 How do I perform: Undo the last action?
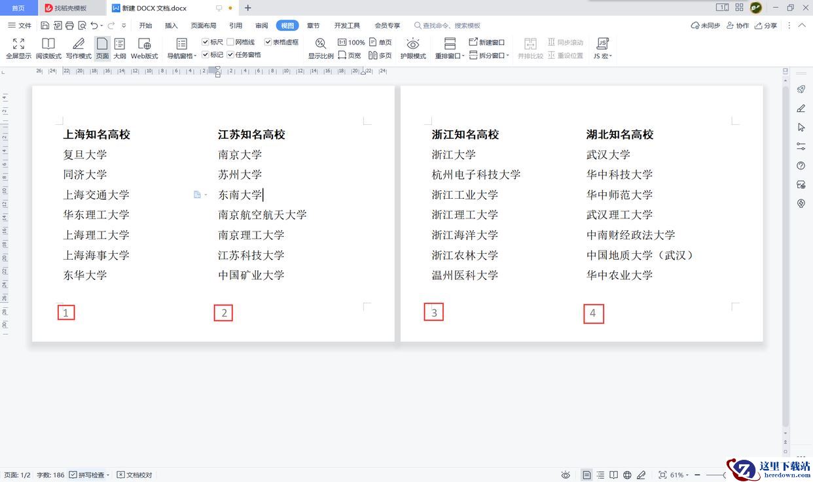click(x=94, y=26)
